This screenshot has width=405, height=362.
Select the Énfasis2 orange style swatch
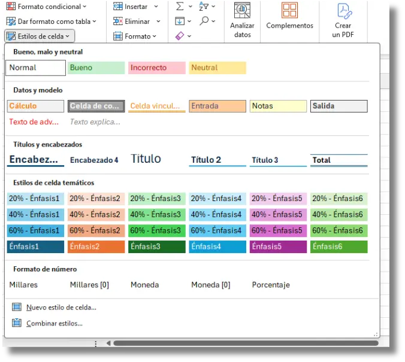click(x=96, y=247)
